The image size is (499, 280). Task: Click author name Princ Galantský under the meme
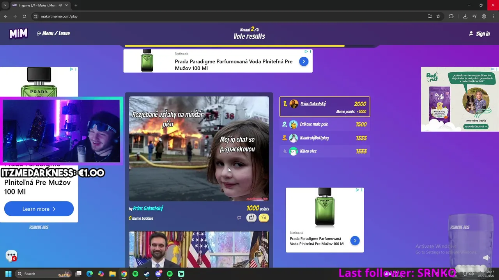coord(148,208)
